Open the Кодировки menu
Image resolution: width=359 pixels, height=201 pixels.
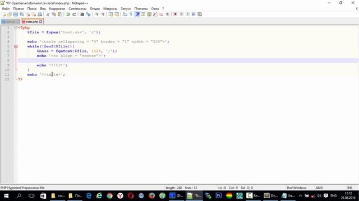pyautogui.click(x=57, y=9)
